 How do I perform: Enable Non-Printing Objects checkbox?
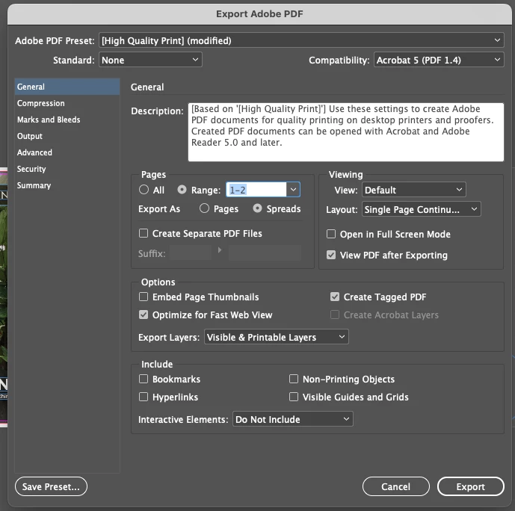point(294,379)
